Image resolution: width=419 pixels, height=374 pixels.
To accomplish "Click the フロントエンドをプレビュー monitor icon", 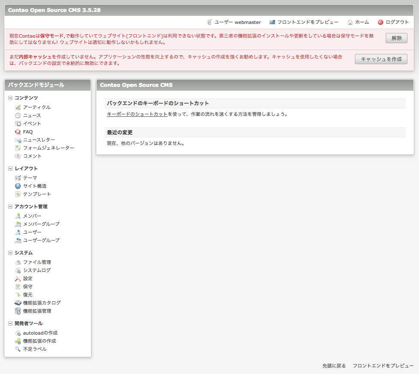I will pos(272,22).
